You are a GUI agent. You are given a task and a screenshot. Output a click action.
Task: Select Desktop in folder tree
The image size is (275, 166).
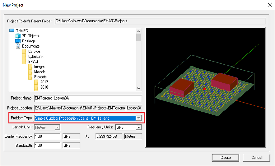[29, 41]
